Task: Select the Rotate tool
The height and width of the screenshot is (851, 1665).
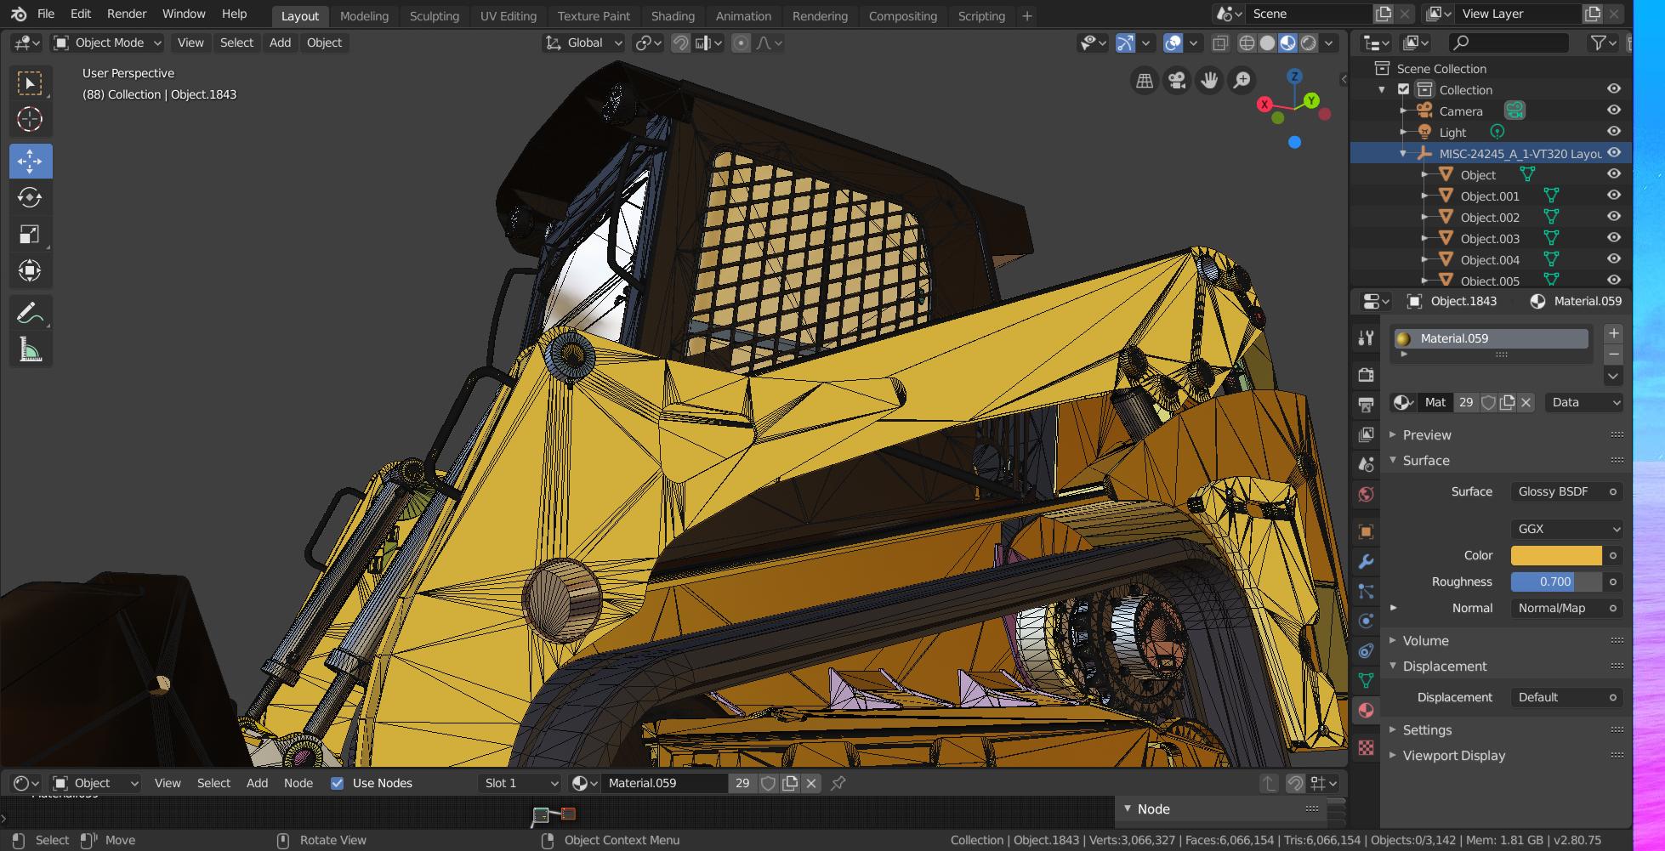Action: (x=30, y=197)
